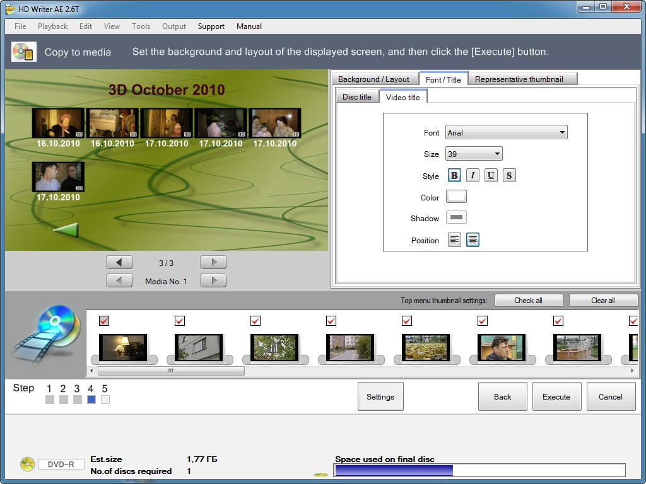Select the Video title sub-tab

(403, 97)
